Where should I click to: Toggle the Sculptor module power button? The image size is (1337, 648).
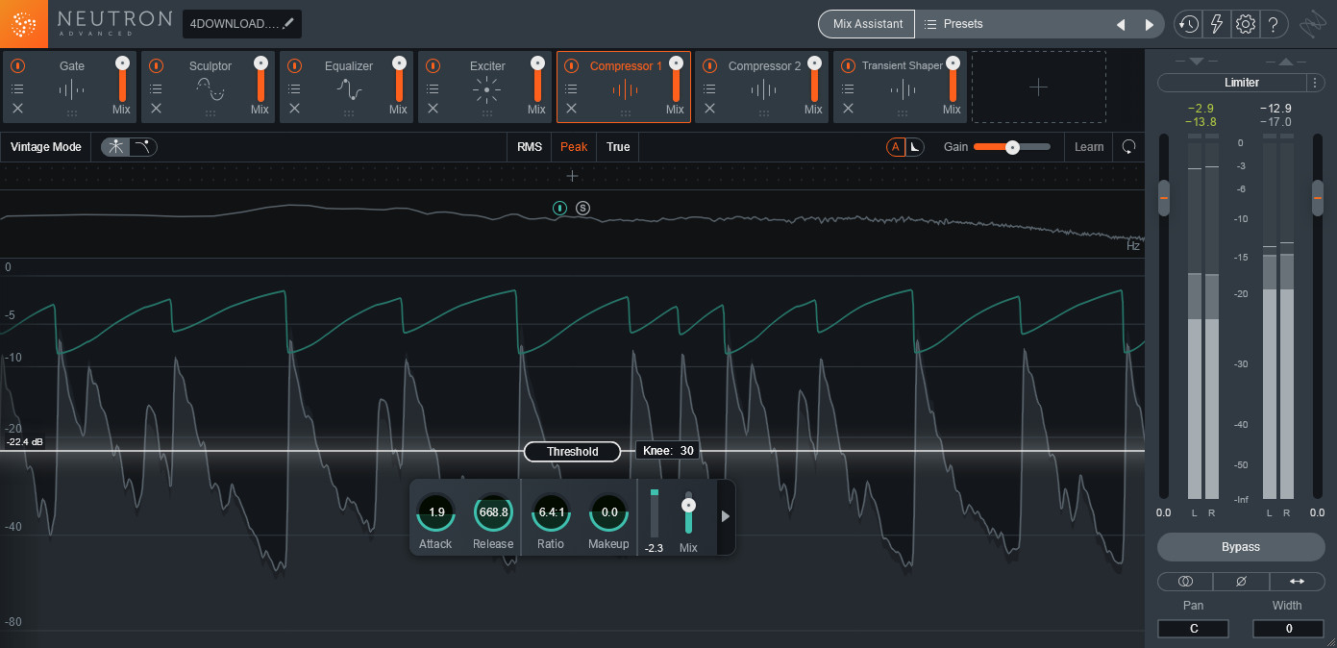pyautogui.click(x=156, y=66)
